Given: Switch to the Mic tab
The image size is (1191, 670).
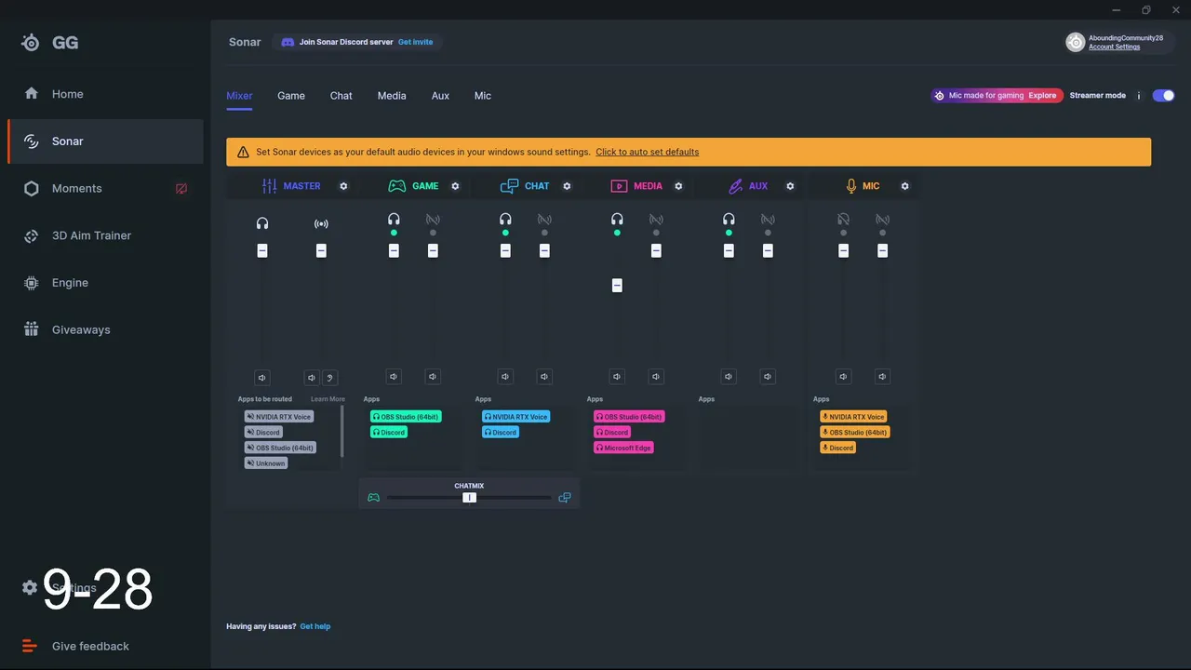Looking at the screenshot, I should coord(483,96).
